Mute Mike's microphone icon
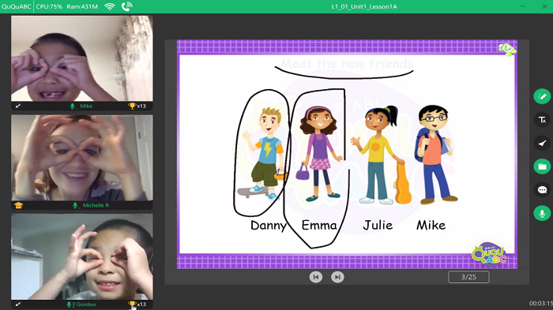553x310 pixels. (73, 106)
